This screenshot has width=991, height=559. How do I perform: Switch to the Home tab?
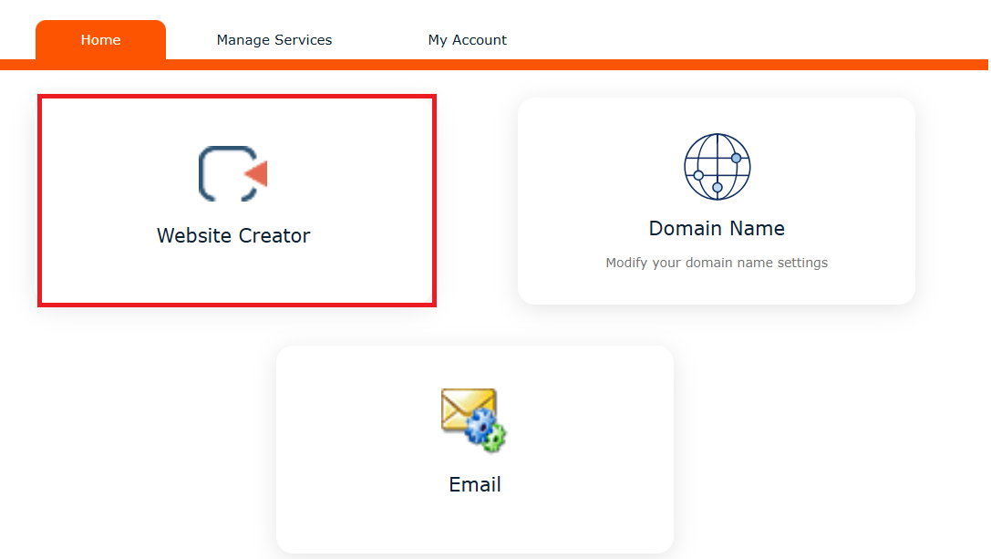point(100,40)
